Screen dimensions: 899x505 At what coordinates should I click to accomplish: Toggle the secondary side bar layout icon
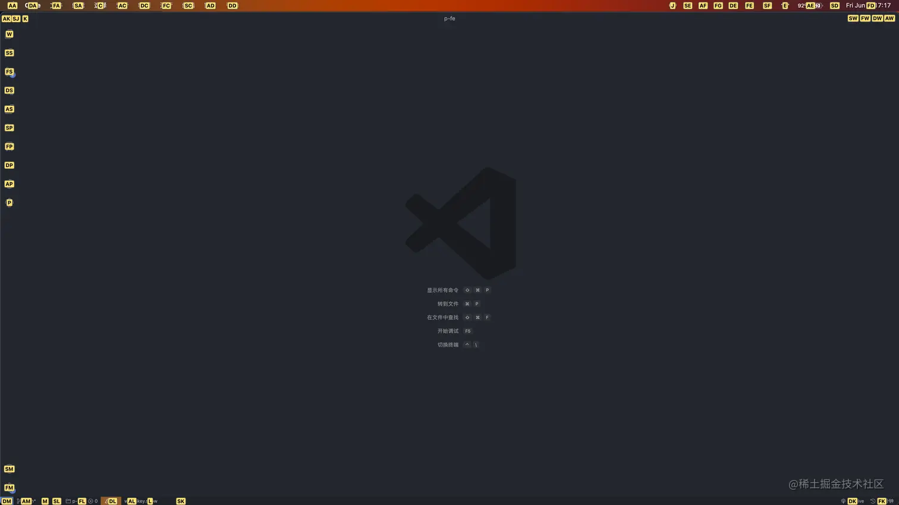877,18
